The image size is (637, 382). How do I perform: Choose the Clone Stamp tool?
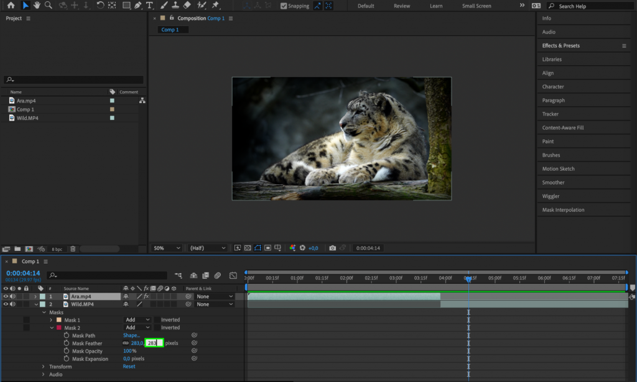[175, 6]
